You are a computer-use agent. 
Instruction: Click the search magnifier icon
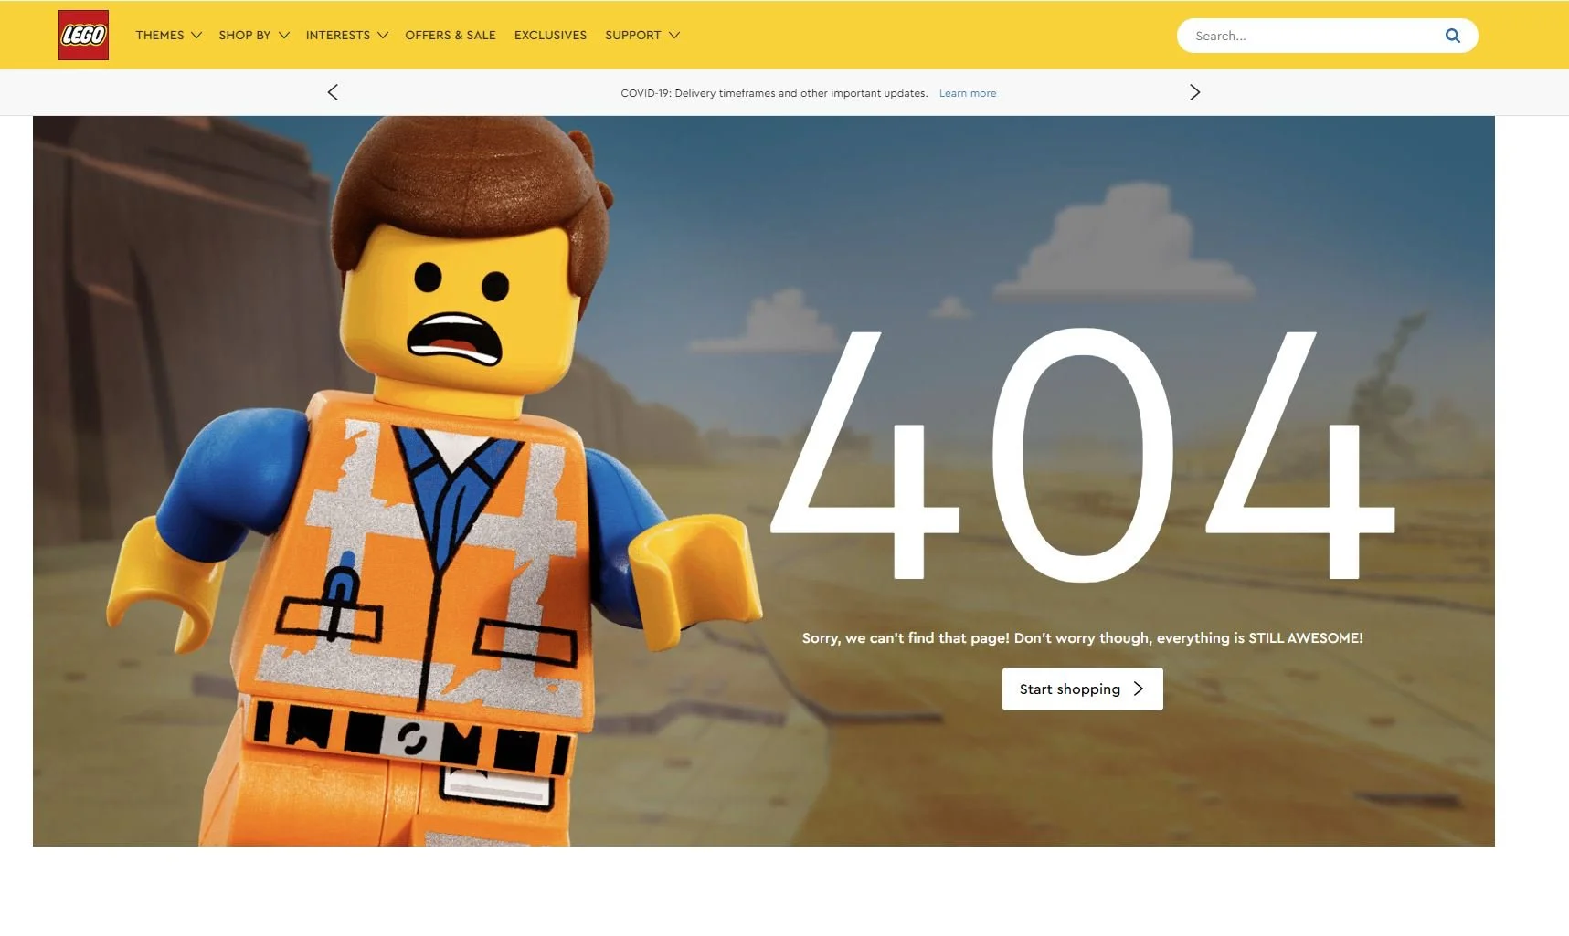pyautogui.click(x=1452, y=36)
